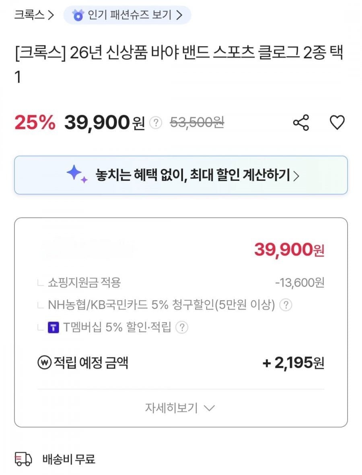The image size is (362, 475).
Task: Open the 크록스 brand breadcrumb
Action: [34, 15]
